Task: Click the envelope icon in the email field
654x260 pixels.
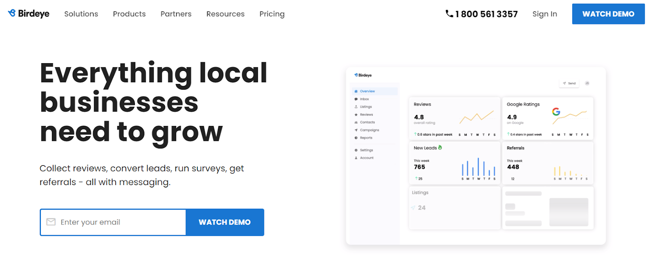Action: [x=51, y=222]
